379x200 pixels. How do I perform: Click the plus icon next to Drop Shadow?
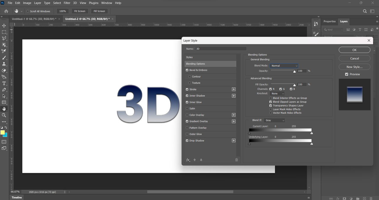click(234, 141)
